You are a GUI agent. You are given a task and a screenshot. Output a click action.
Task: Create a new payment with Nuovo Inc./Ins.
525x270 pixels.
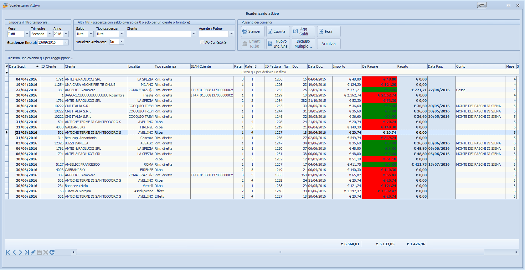(x=278, y=44)
